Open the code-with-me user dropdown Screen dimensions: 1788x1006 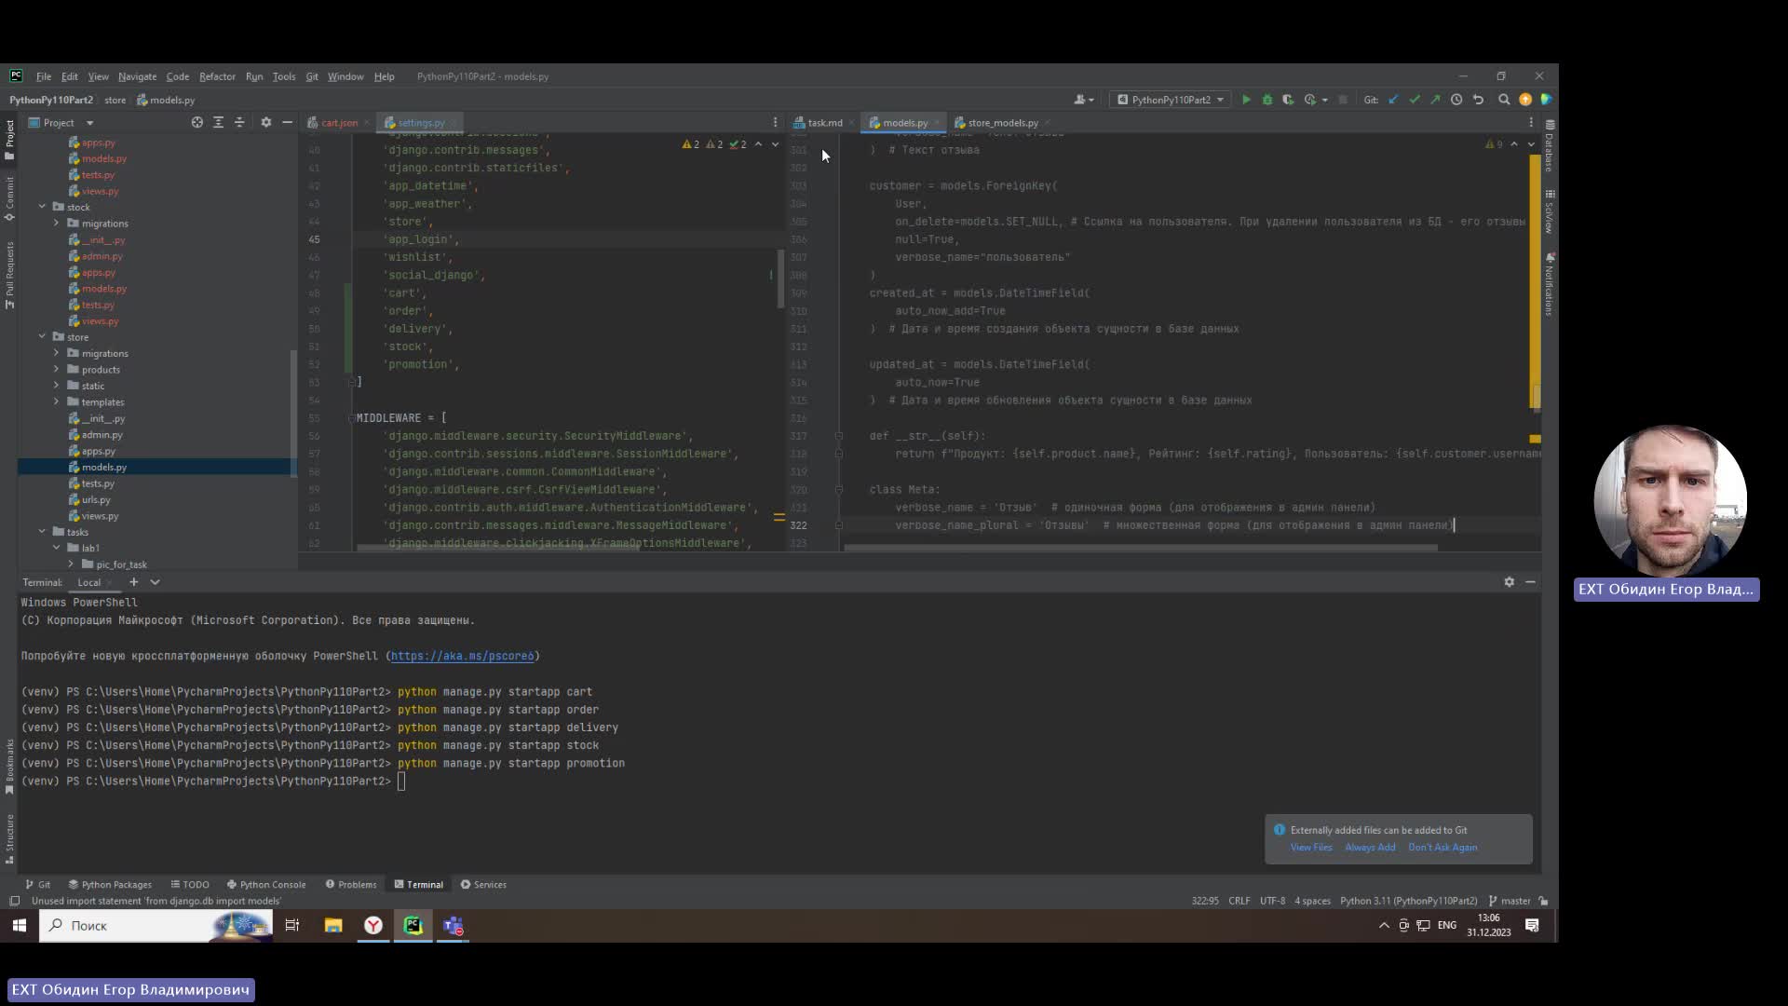click(x=1084, y=100)
